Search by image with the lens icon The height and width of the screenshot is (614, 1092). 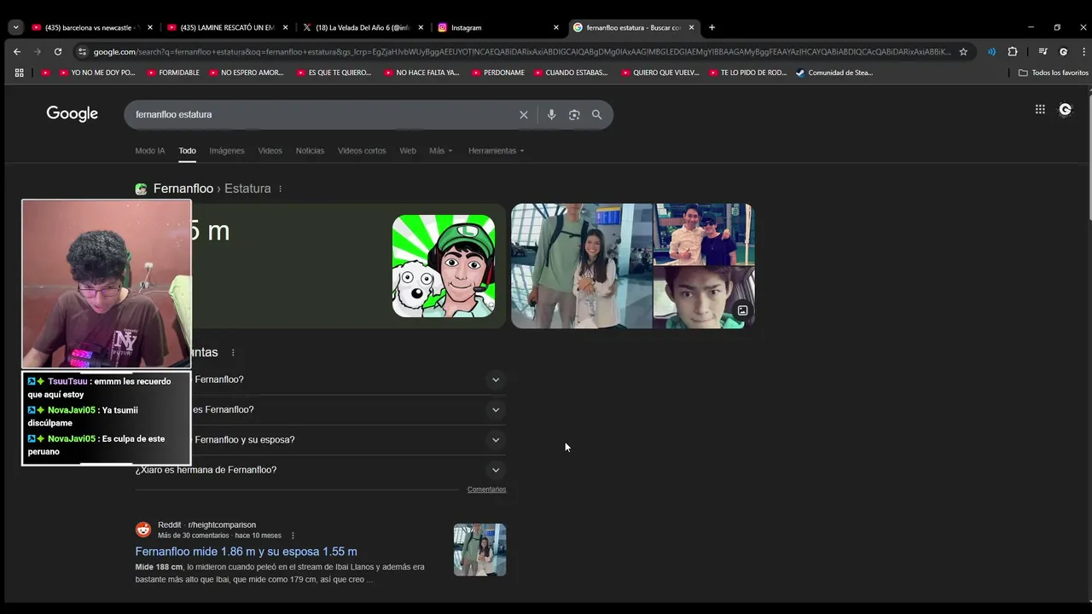(x=574, y=114)
